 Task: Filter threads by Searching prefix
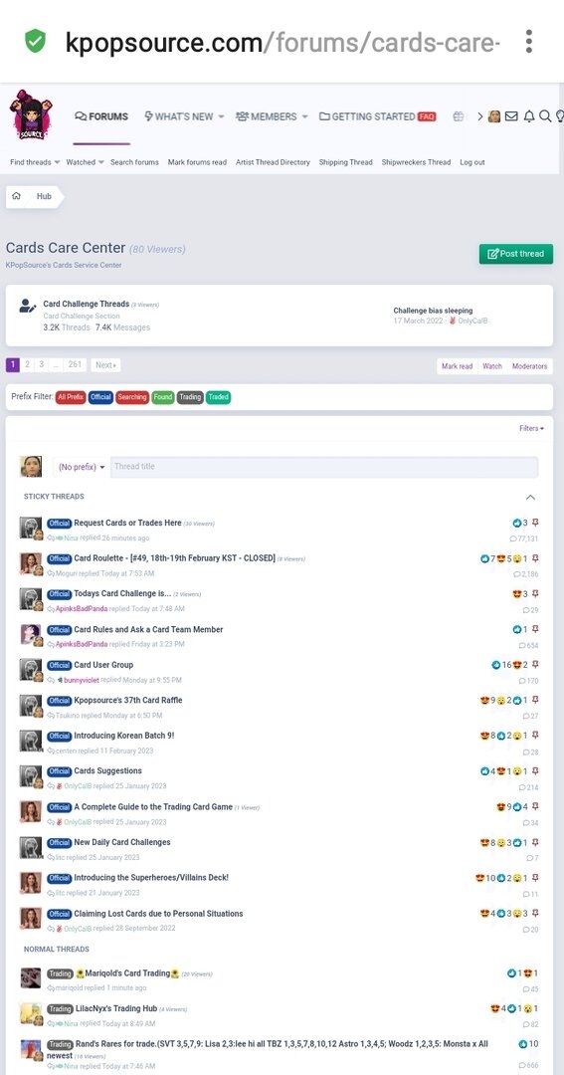(131, 397)
